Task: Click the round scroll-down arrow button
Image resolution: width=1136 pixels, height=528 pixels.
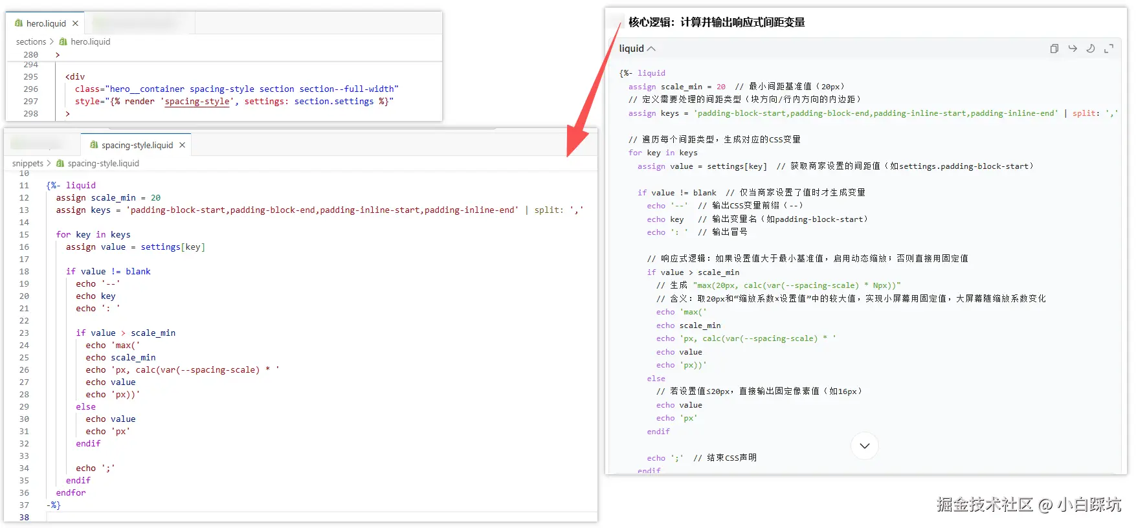Action: (865, 446)
